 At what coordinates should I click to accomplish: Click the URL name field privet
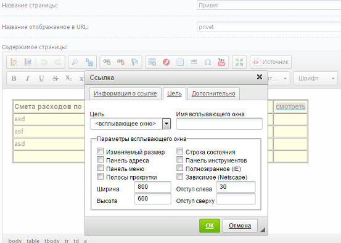(269, 26)
